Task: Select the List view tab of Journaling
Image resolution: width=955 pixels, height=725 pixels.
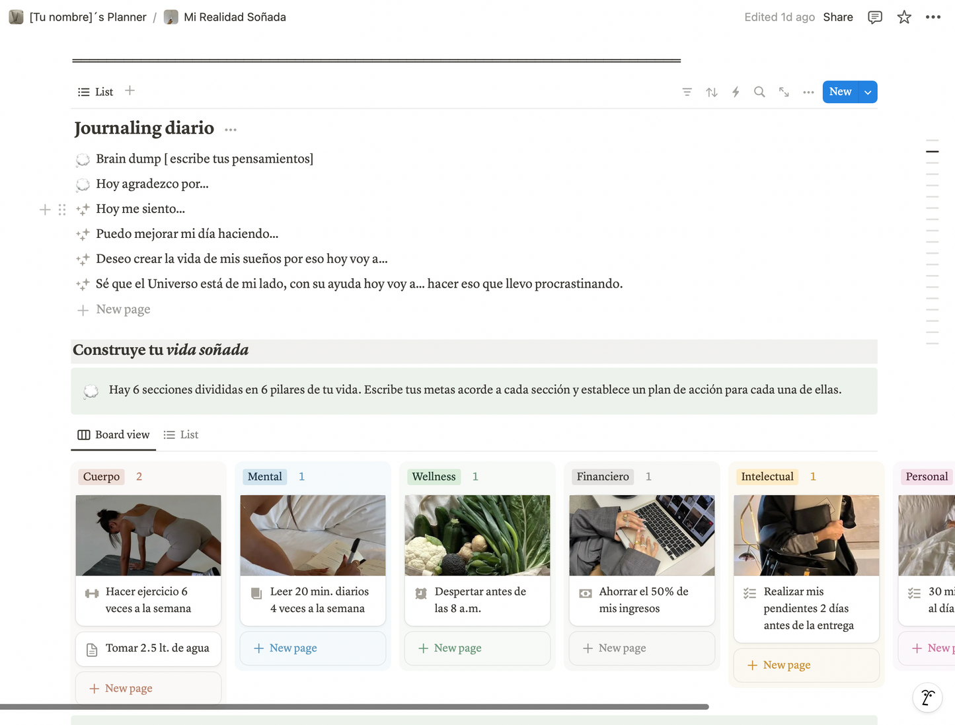Action: click(95, 92)
